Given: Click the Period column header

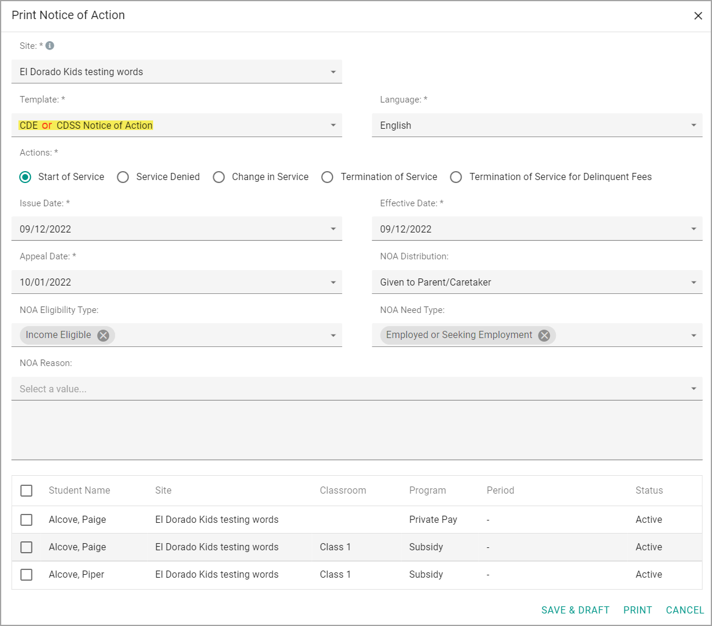Looking at the screenshot, I should click(500, 491).
